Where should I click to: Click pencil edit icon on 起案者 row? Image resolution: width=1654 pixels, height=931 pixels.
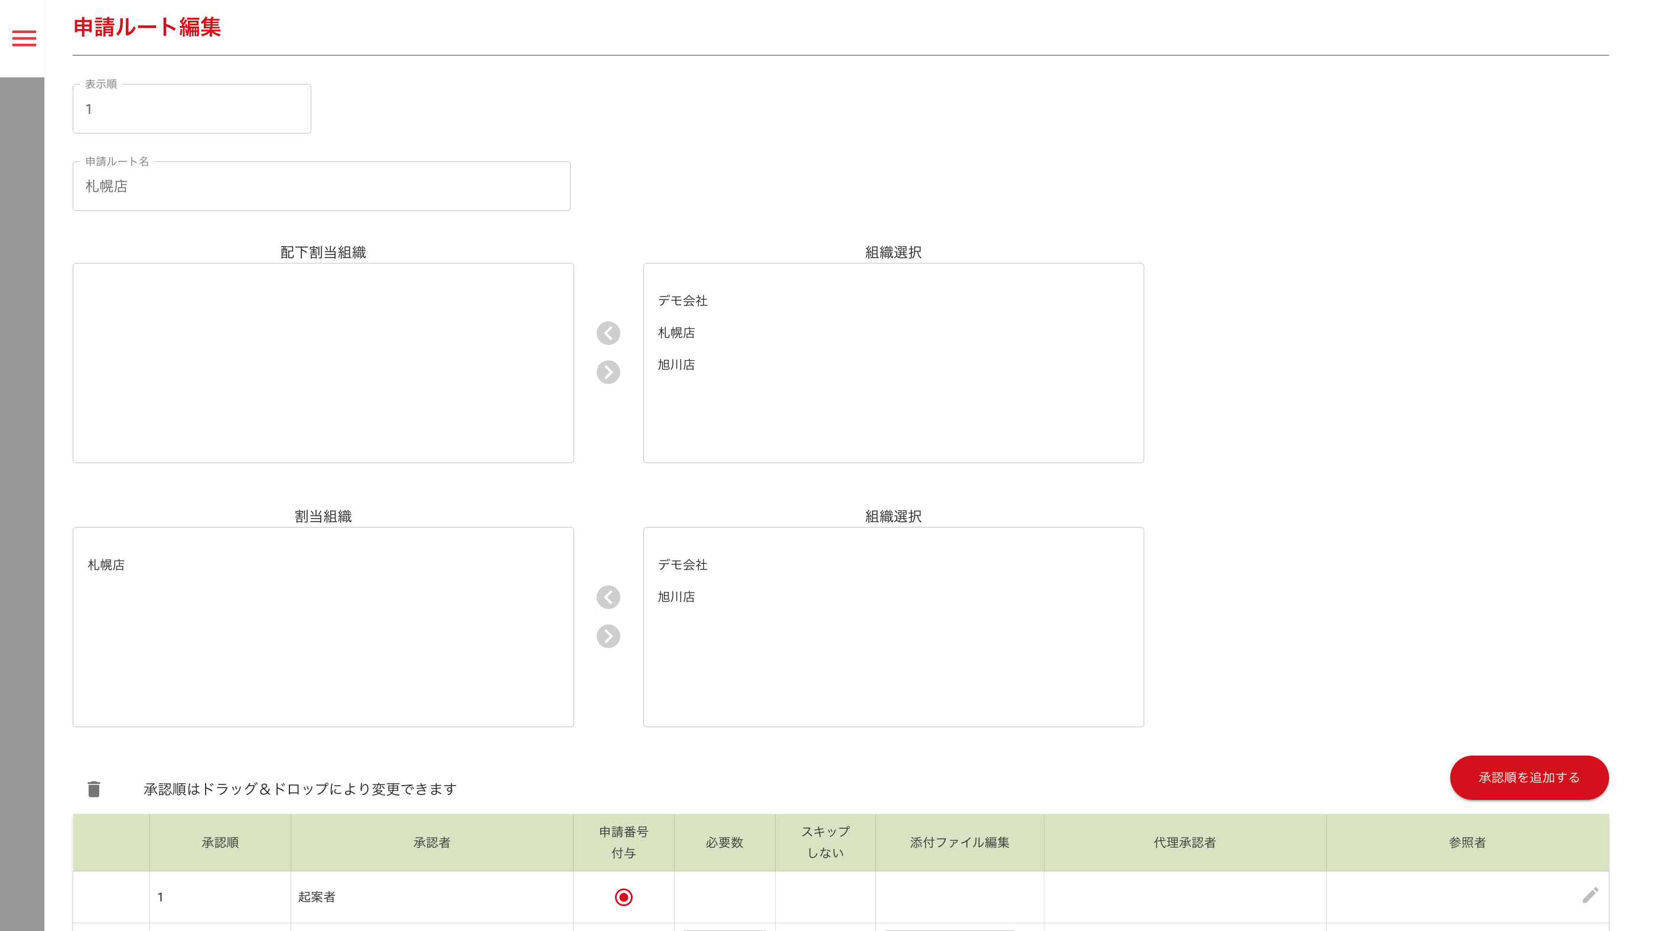1590,895
